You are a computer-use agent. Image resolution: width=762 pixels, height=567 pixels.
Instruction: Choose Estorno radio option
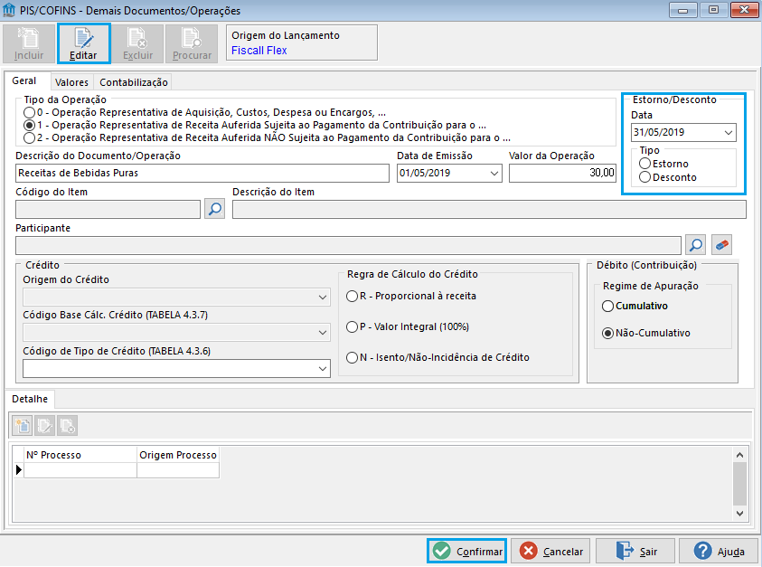pyautogui.click(x=644, y=164)
